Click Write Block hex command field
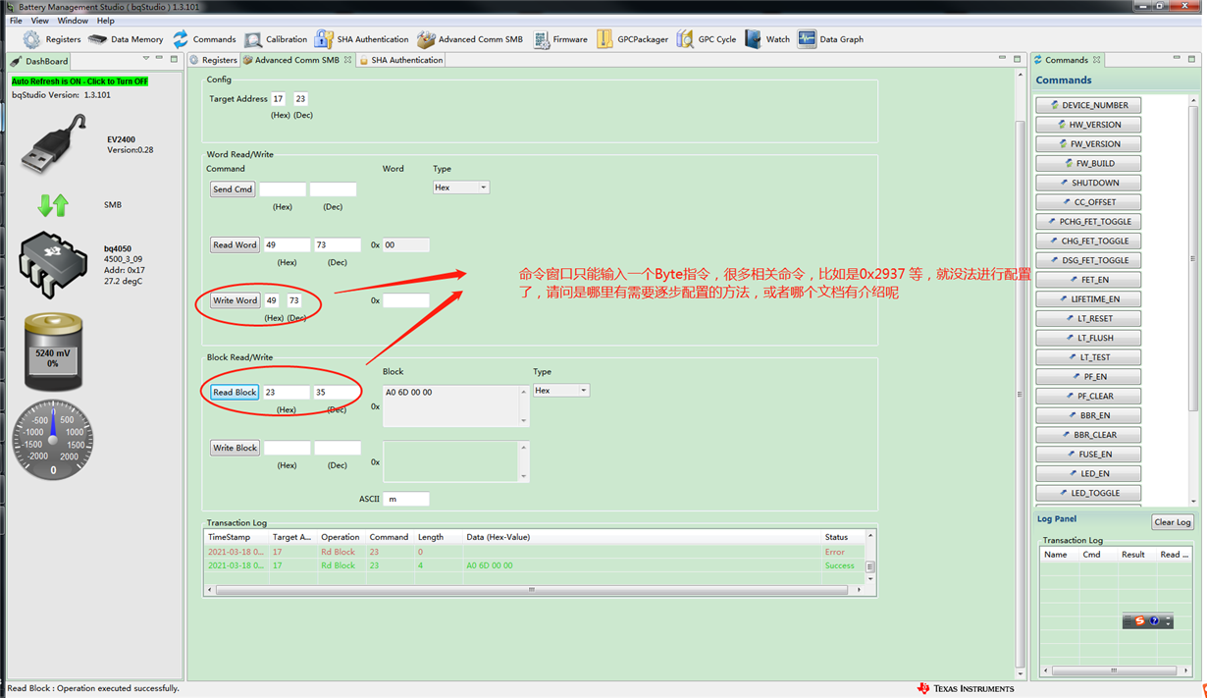Screen dimensions: 1207x698 click(287, 448)
